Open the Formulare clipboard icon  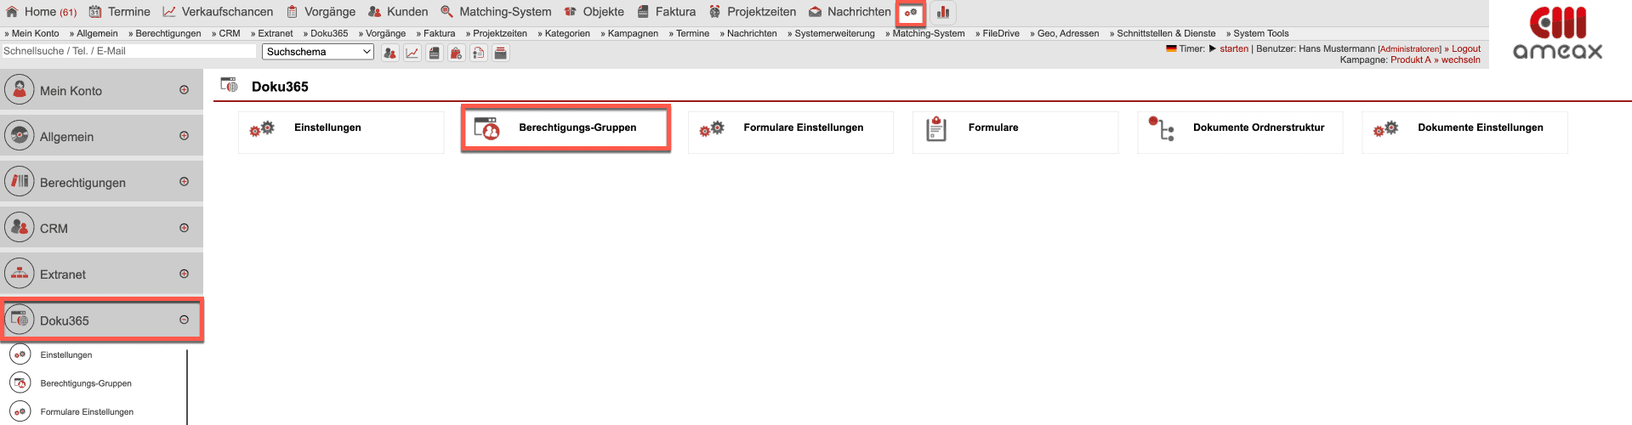click(x=935, y=128)
